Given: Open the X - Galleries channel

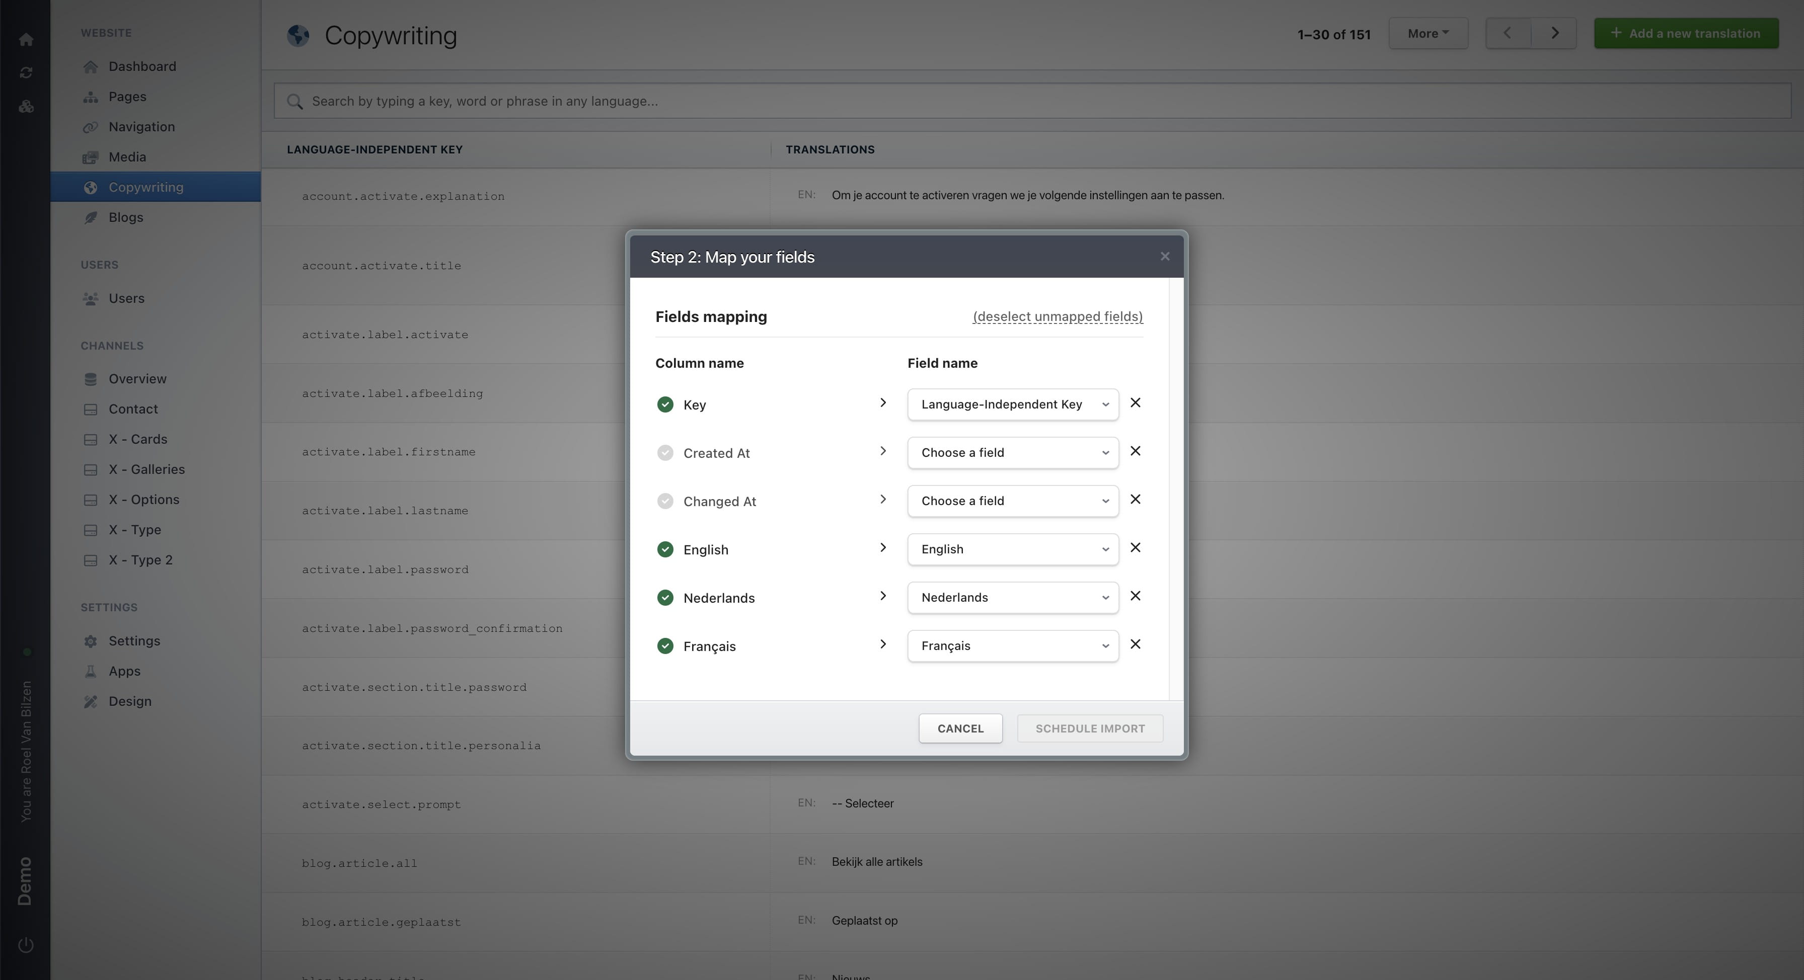Looking at the screenshot, I should click(147, 469).
